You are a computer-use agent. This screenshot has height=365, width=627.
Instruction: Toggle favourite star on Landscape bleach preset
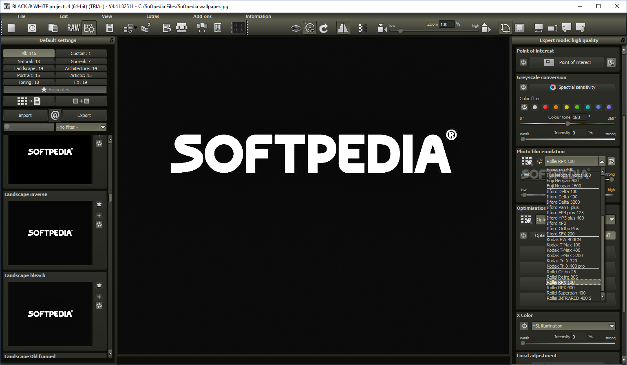(99, 285)
